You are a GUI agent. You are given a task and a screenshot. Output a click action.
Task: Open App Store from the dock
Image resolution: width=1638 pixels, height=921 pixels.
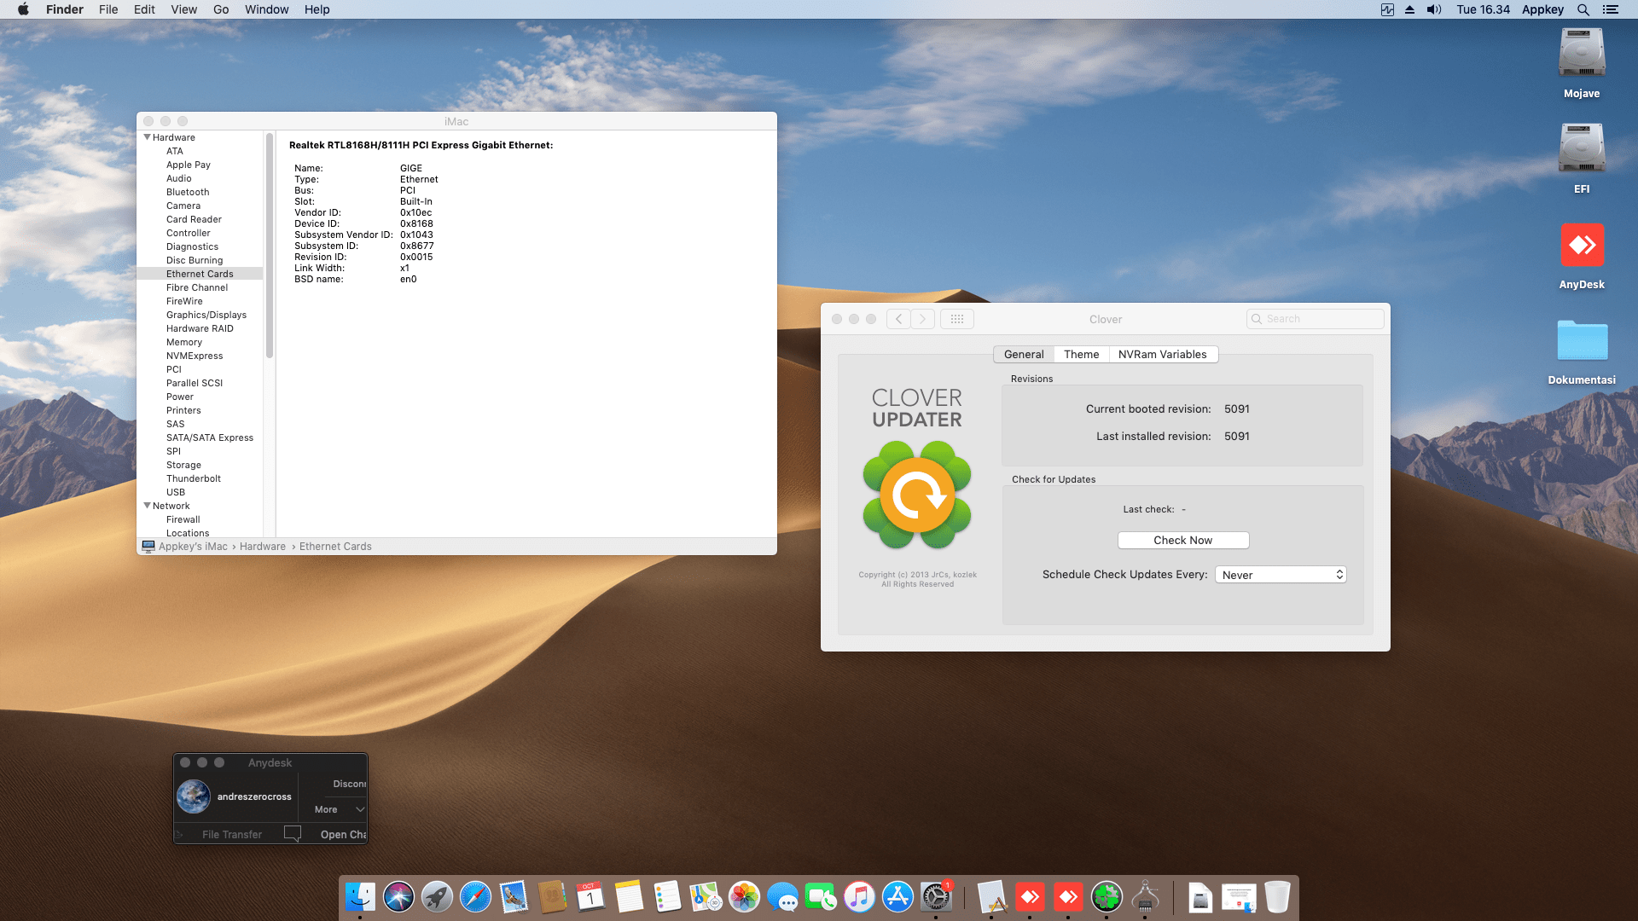coord(897,897)
